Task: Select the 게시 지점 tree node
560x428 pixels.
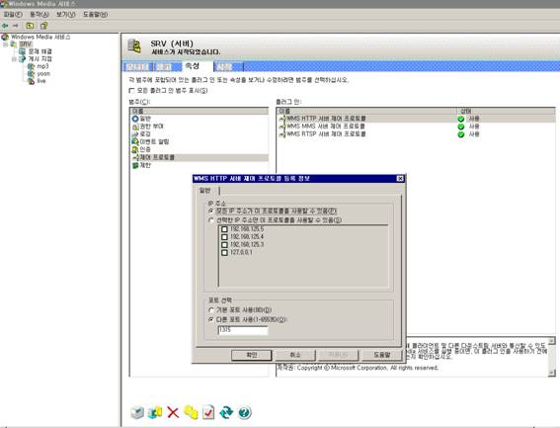Action: pyautogui.click(x=40, y=58)
